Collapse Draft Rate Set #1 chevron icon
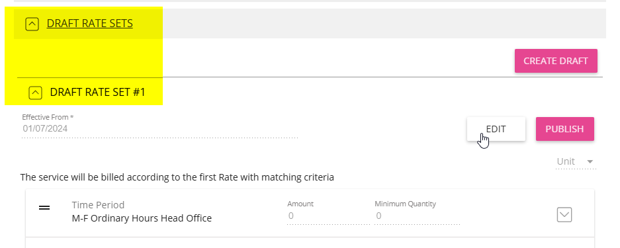 click(x=35, y=93)
